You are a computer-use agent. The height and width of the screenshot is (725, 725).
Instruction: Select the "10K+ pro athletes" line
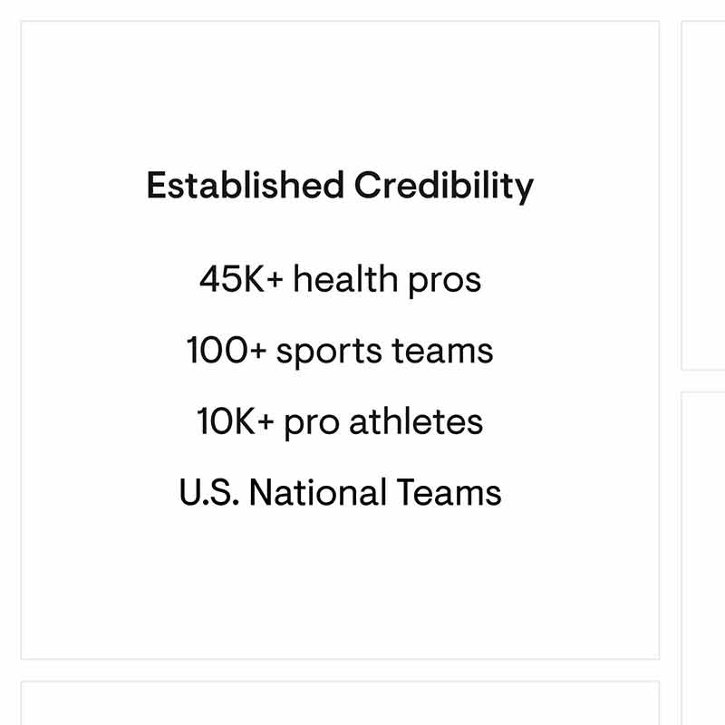pos(340,422)
